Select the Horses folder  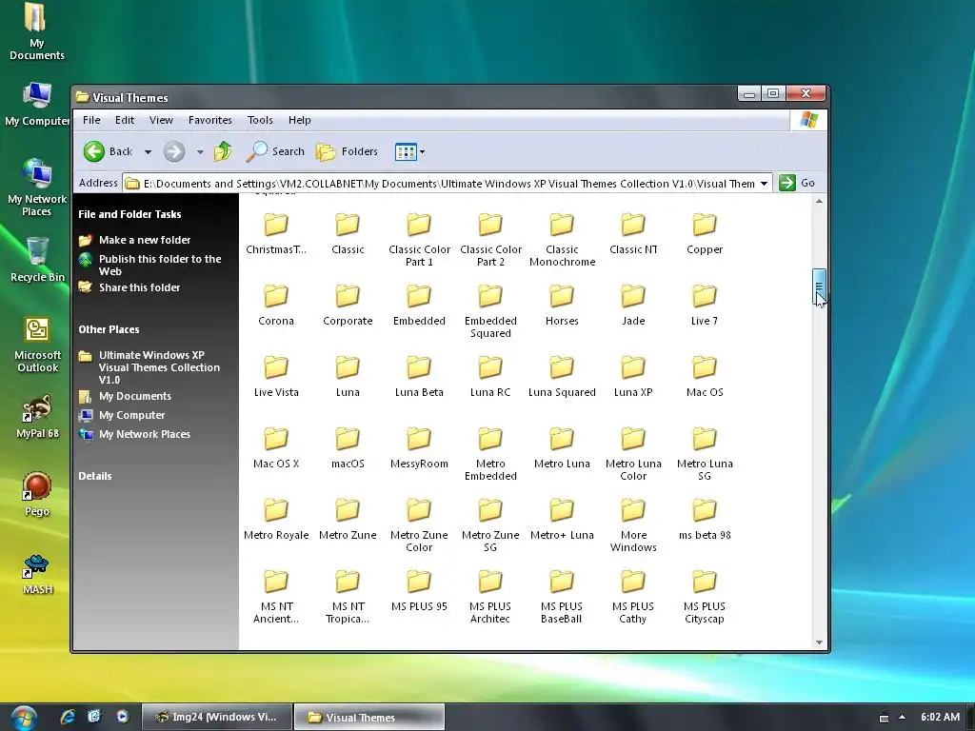pyautogui.click(x=562, y=306)
